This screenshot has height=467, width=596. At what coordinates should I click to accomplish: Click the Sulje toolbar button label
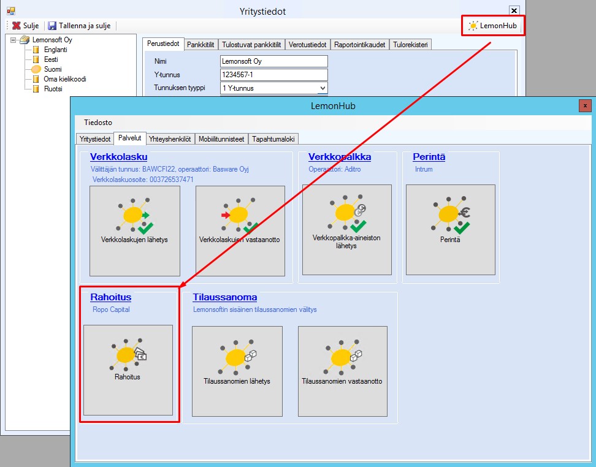[31, 26]
